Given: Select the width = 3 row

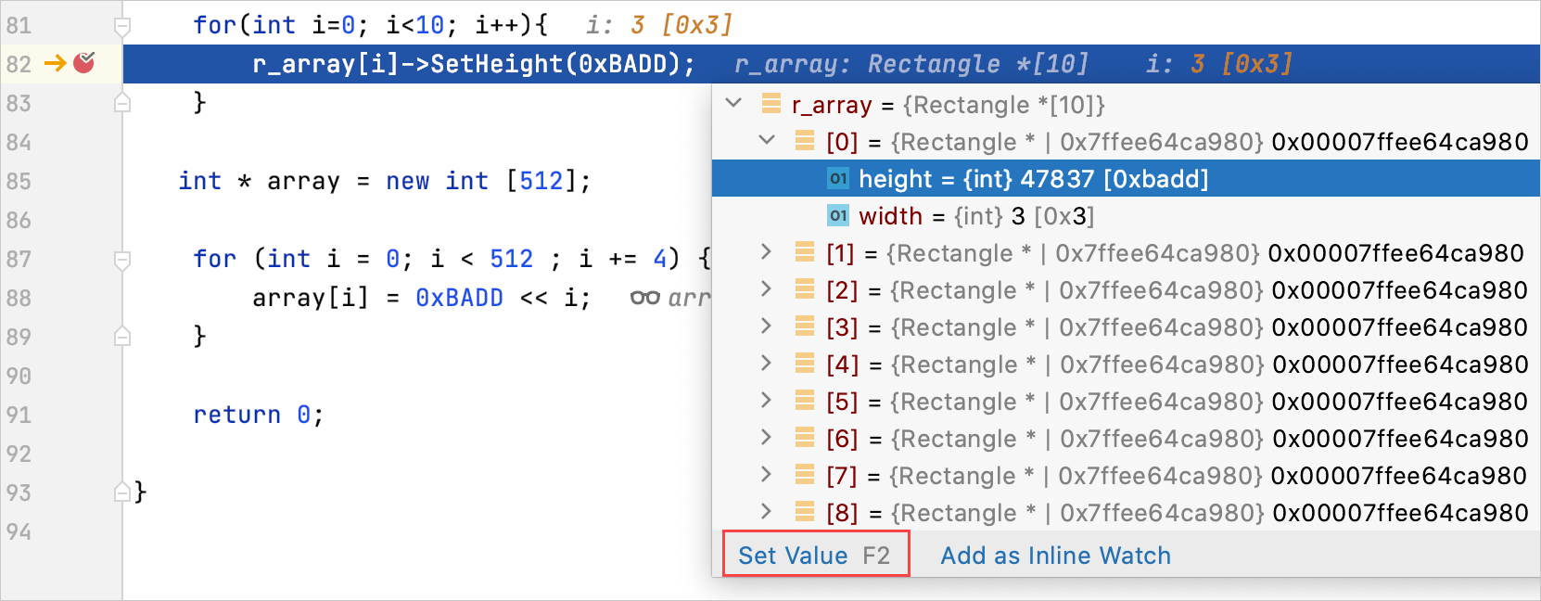Looking at the screenshot, I should 975,216.
